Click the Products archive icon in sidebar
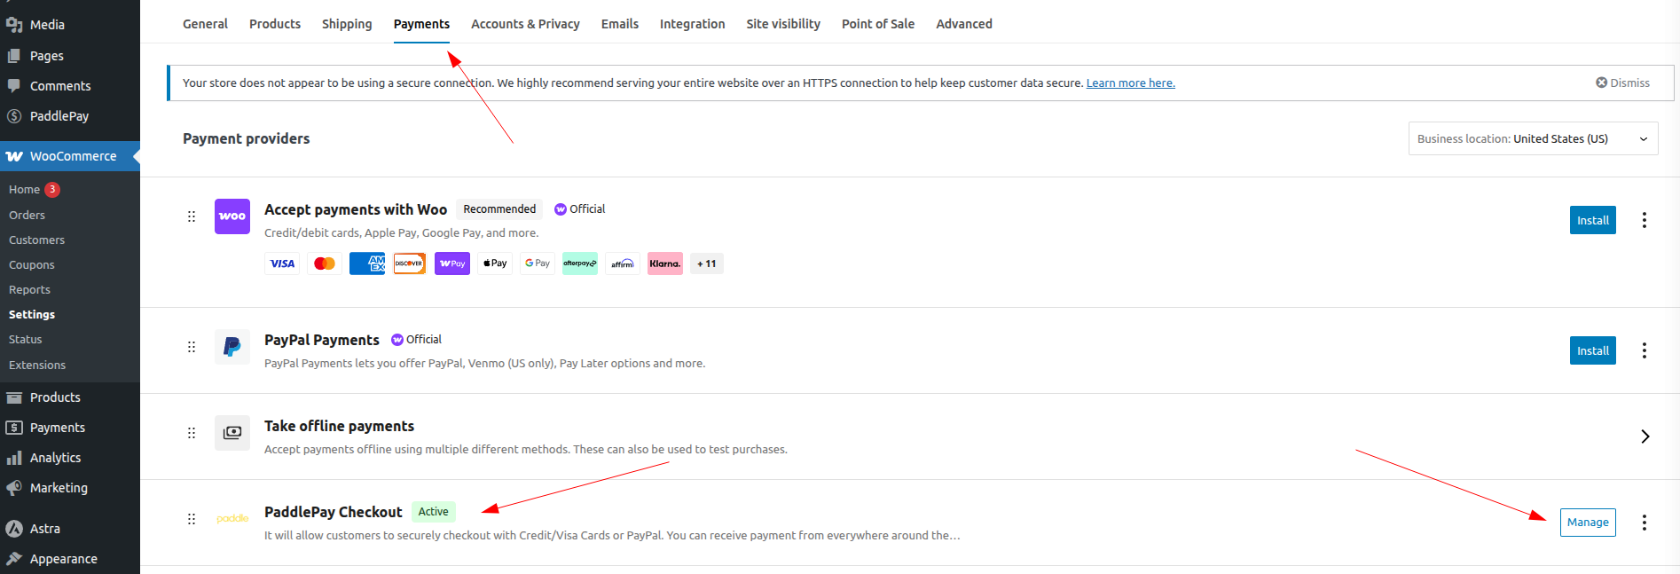 tap(14, 397)
